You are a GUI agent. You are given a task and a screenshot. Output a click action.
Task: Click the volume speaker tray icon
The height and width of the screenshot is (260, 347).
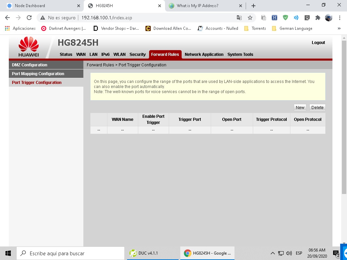289,253
